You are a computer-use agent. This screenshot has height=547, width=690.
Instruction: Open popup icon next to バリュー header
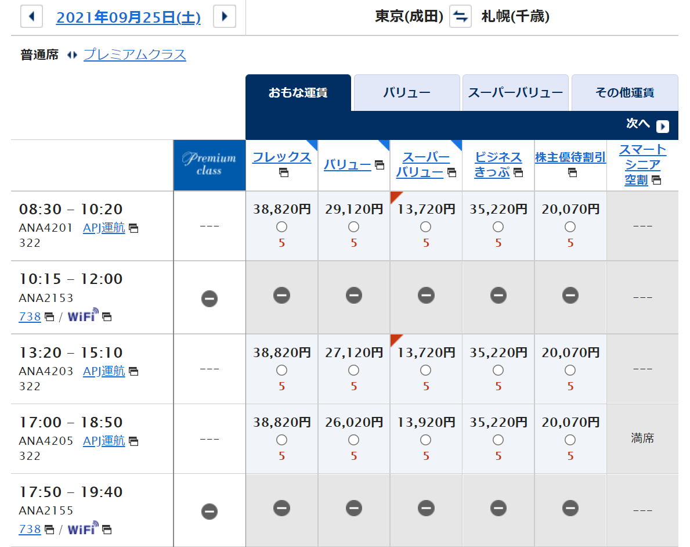(380, 165)
